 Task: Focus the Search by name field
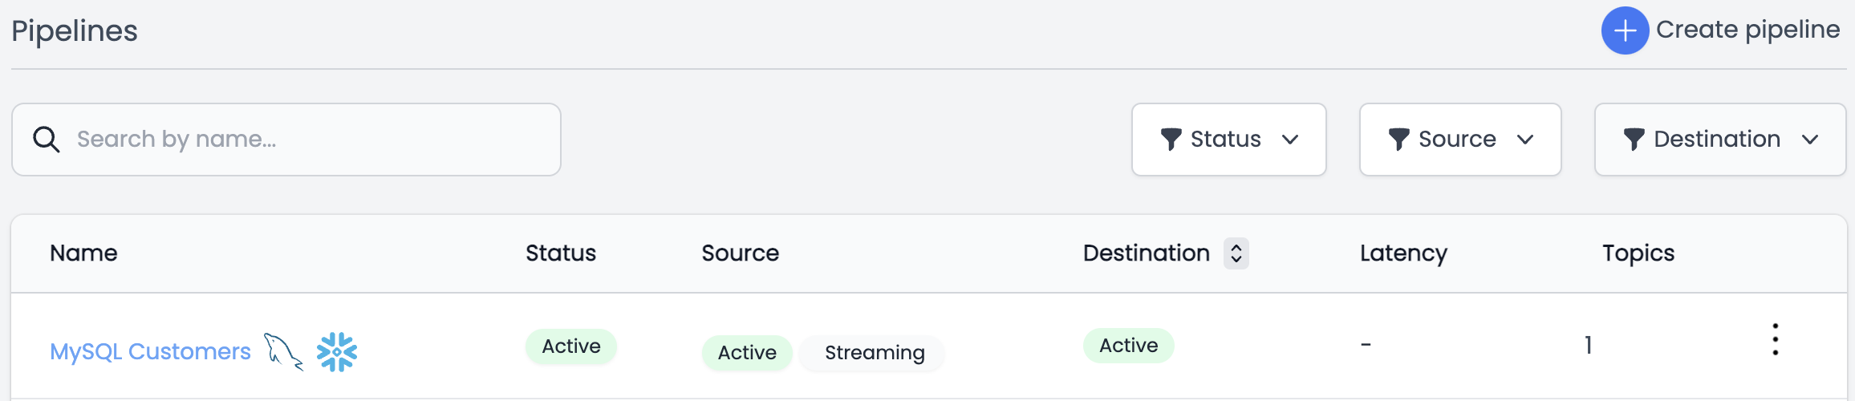click(286, 140)
